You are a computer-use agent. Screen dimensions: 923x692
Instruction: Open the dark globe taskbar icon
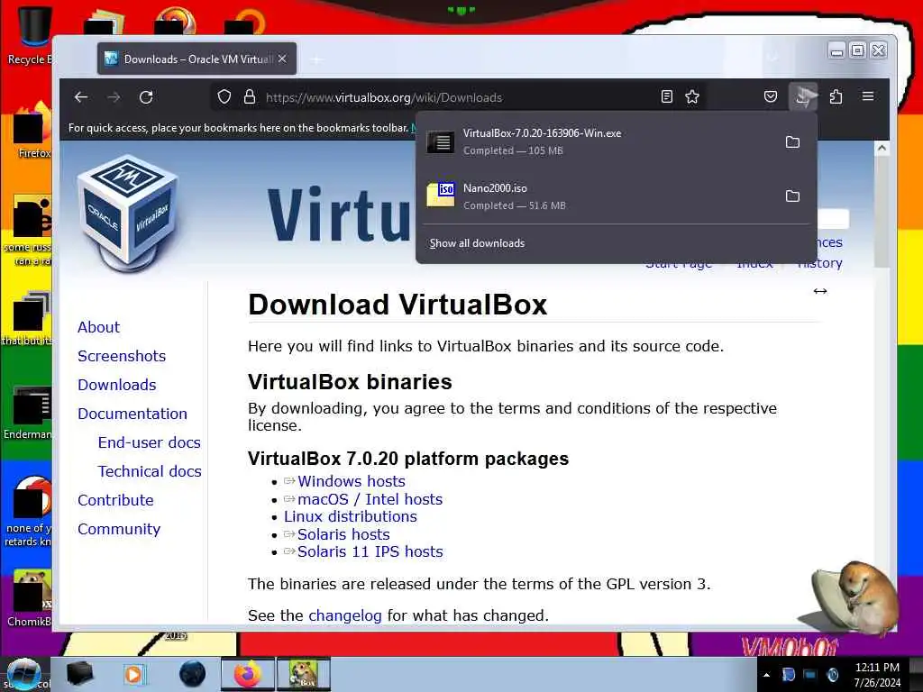tap(192, 674)
